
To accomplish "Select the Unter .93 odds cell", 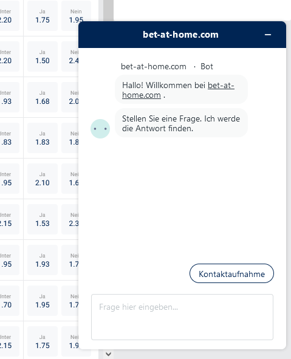I will (x=9, y=97).
